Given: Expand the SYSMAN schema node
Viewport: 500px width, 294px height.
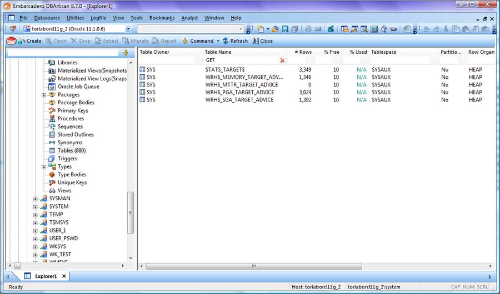Looking at the screenshot, I should click(36, 199).
